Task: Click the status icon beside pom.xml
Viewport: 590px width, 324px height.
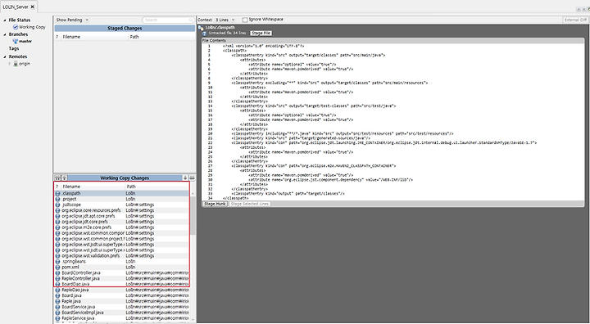Action: 57,268
